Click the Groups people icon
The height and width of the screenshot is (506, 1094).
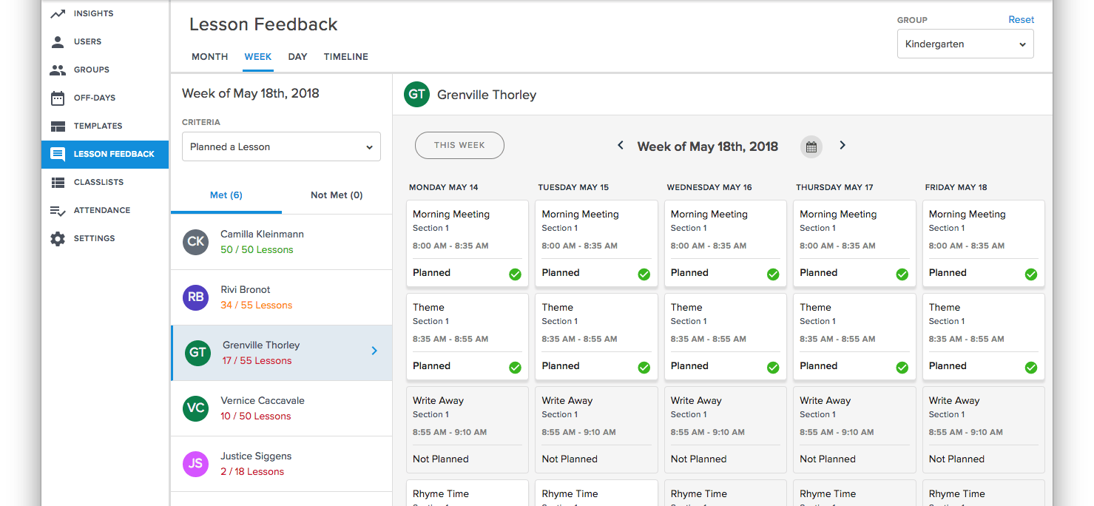point(58,70)
